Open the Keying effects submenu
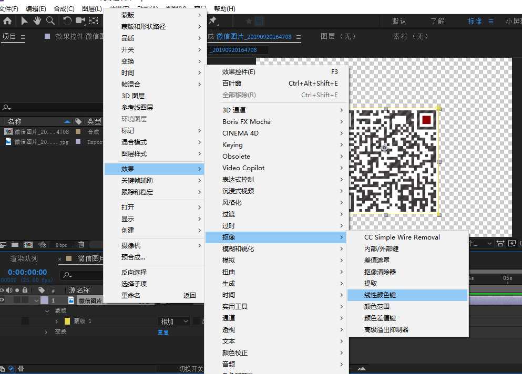 tap(277, 145)
